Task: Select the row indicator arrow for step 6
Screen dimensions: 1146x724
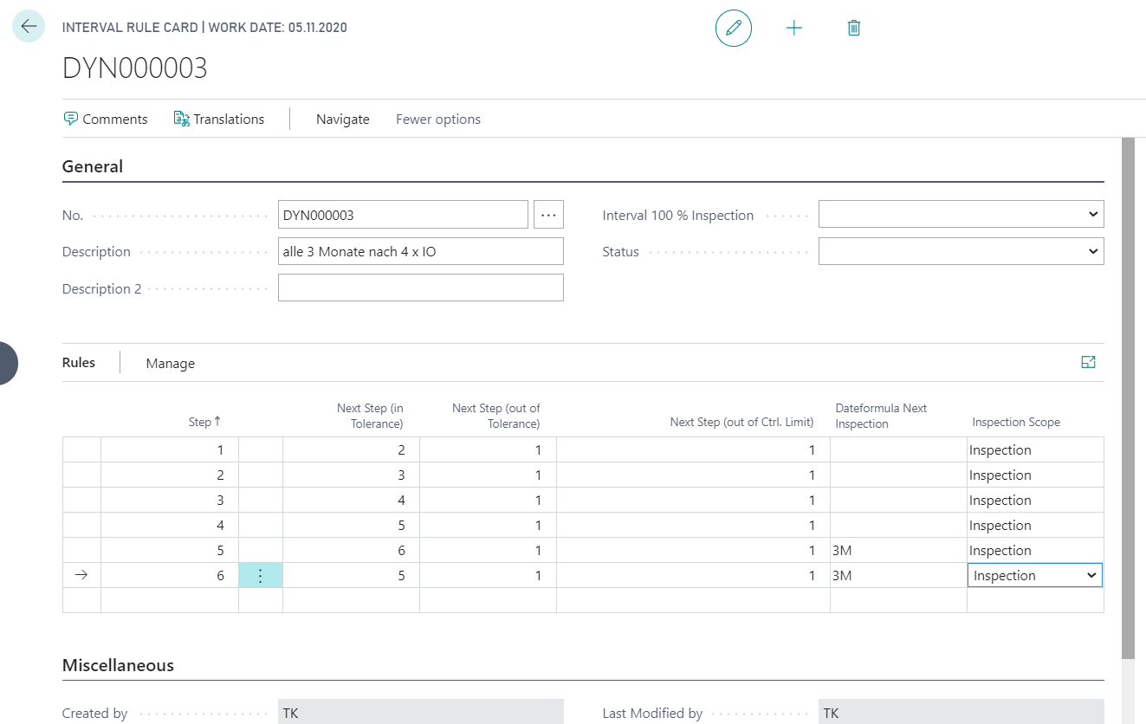Action: (x=81, y=575)
